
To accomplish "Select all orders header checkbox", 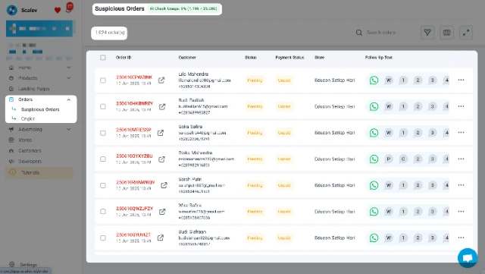I will click(x=103, y=58).
